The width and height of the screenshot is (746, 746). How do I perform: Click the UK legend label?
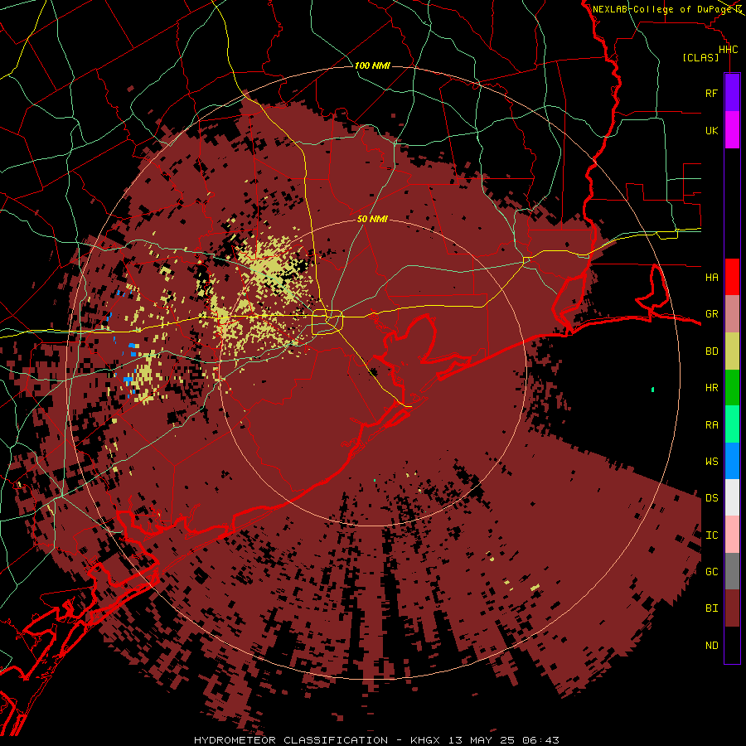712,130
